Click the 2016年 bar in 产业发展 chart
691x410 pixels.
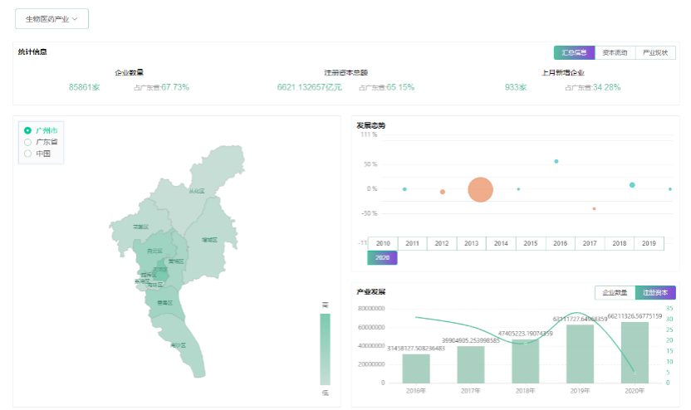click(x=416, y=368)
